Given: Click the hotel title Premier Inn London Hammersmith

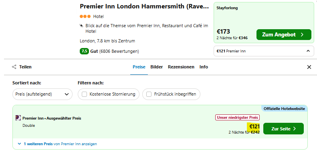Looking at the screenshot, I should click(x=144, y=6).
